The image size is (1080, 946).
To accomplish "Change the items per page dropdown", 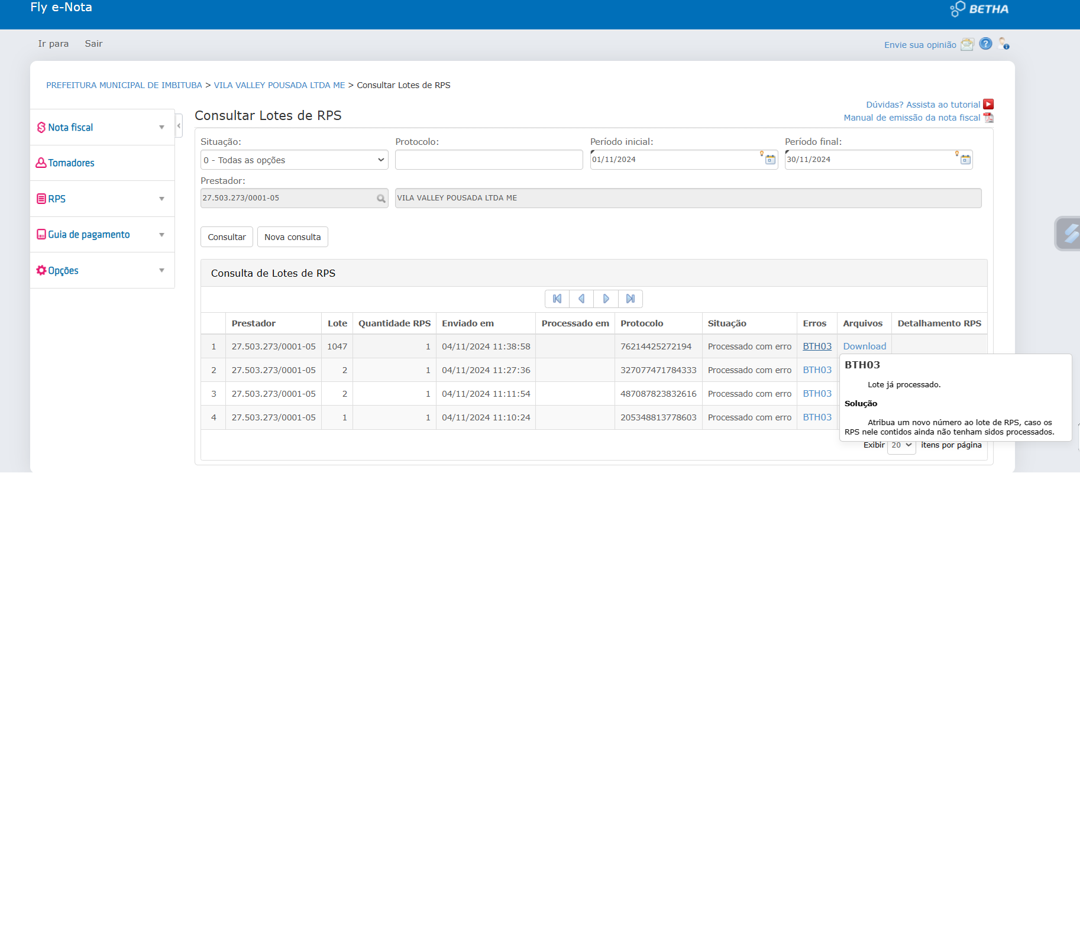I will click(901, 445).
